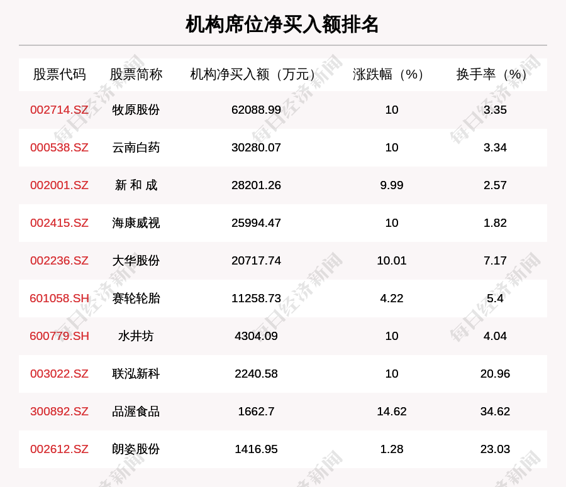
Task: Click the net buy value 62088.99
Action: point(257,110)
